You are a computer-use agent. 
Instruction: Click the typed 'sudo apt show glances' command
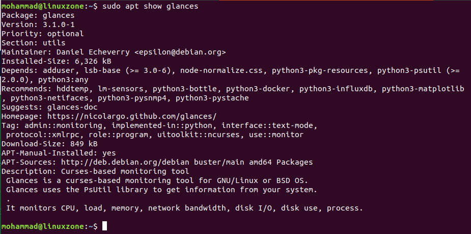tap(150, 7)
